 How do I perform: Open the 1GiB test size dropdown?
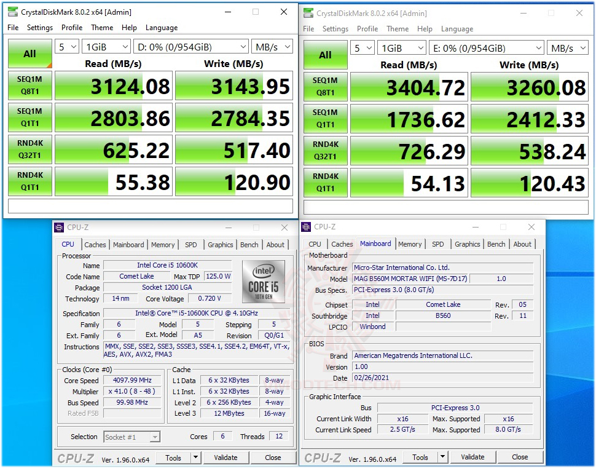pyautogui.click(x=106, y=47)
